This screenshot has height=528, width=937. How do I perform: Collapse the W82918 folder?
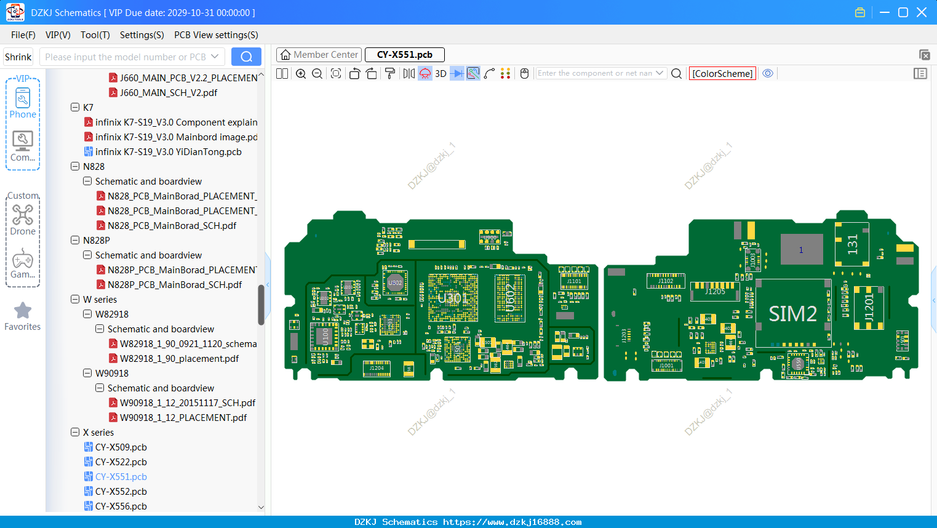[x=87, y=314]
